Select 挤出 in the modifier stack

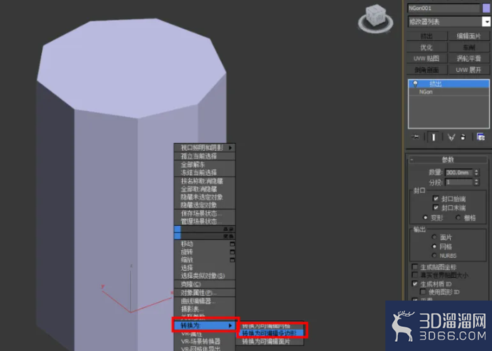449,84
